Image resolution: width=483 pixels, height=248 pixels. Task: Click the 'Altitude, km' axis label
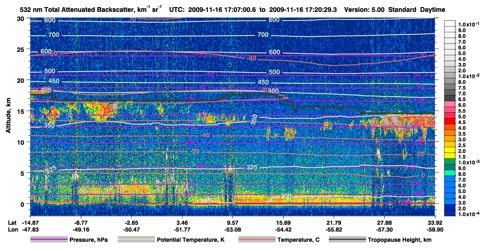coord(8,116)
